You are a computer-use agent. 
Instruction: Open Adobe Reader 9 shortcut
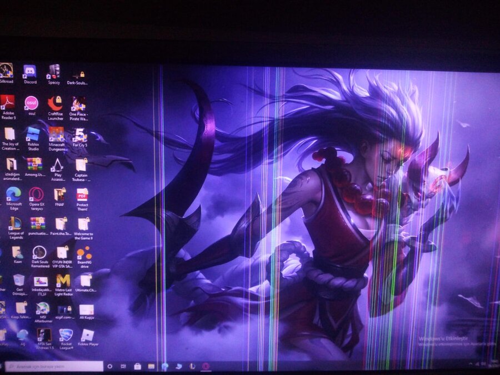[8, 107]
